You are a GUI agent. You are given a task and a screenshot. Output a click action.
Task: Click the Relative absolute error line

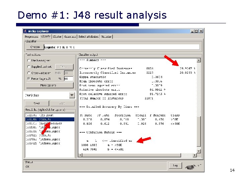coord(123,90)
